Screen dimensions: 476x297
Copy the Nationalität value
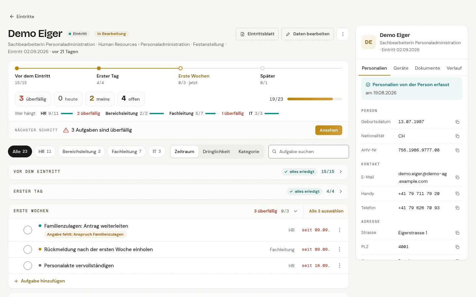[457, 136]
